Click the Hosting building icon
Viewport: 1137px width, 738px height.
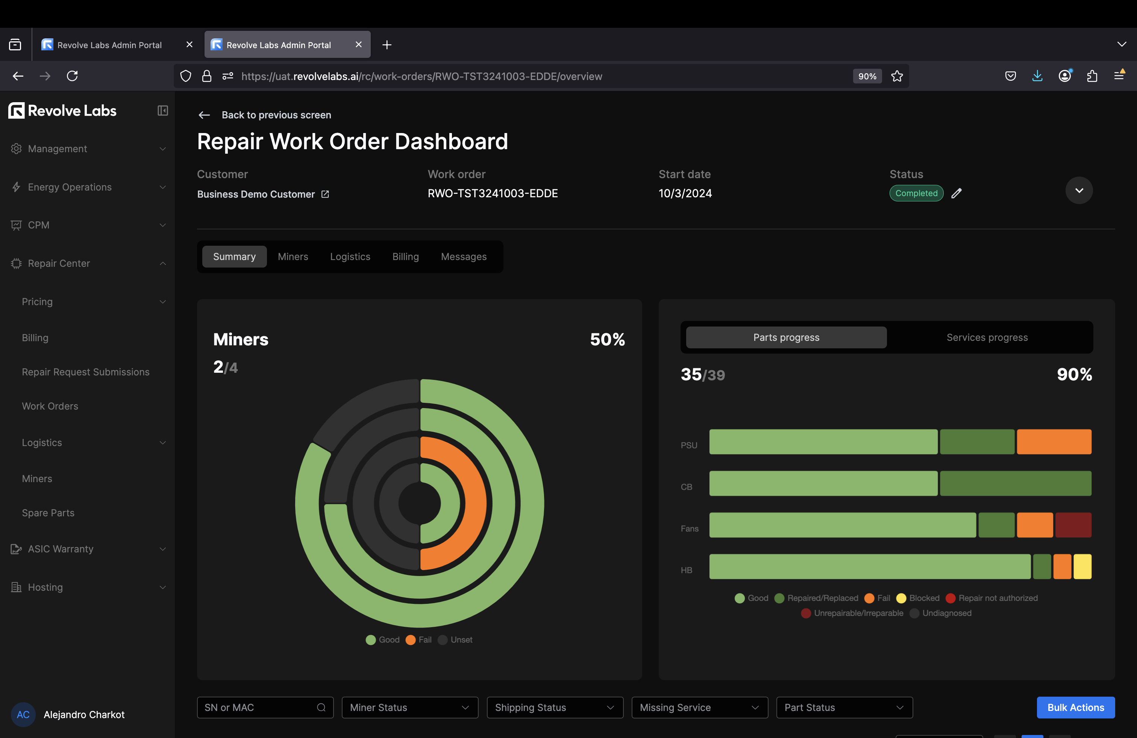coord(16,587)
